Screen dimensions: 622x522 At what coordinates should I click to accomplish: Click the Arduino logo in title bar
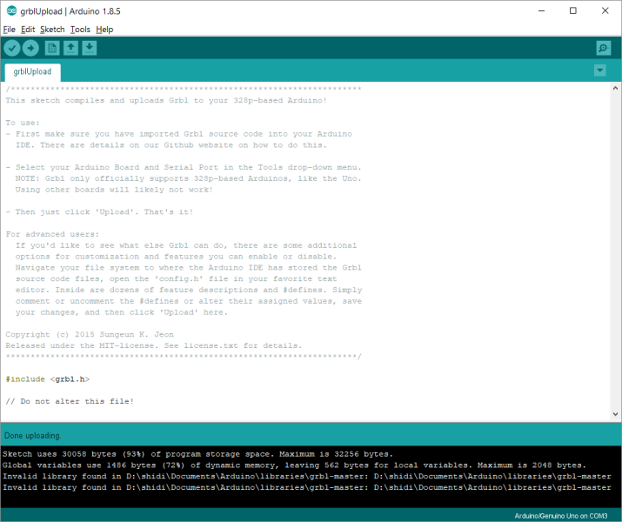tap(11, 11)
